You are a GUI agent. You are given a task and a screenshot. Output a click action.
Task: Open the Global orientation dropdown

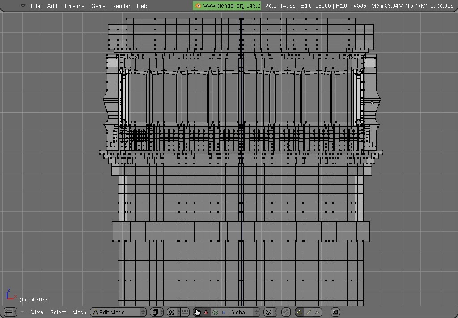(x=244, y=312)
